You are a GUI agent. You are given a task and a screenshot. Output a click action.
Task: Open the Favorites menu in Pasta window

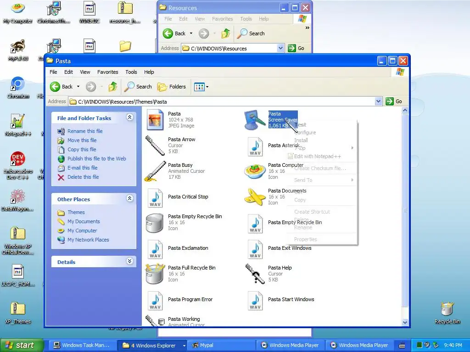coord(107,72)
